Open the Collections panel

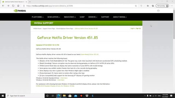(153, 6)
